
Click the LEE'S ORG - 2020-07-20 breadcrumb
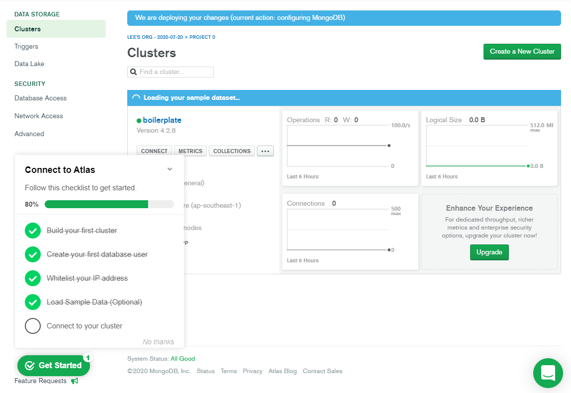tap(155, 37)
